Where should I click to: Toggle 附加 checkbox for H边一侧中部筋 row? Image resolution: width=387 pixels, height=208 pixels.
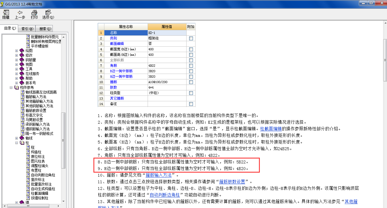tap(191, 77)
